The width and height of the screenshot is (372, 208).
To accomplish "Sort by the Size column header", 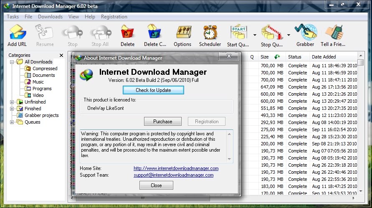I will click(x=272, y=57).
